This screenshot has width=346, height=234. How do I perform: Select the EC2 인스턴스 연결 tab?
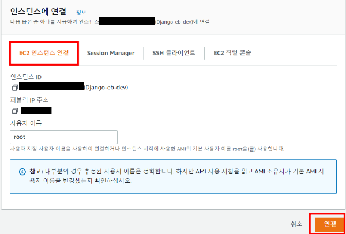tap(44, 53)
